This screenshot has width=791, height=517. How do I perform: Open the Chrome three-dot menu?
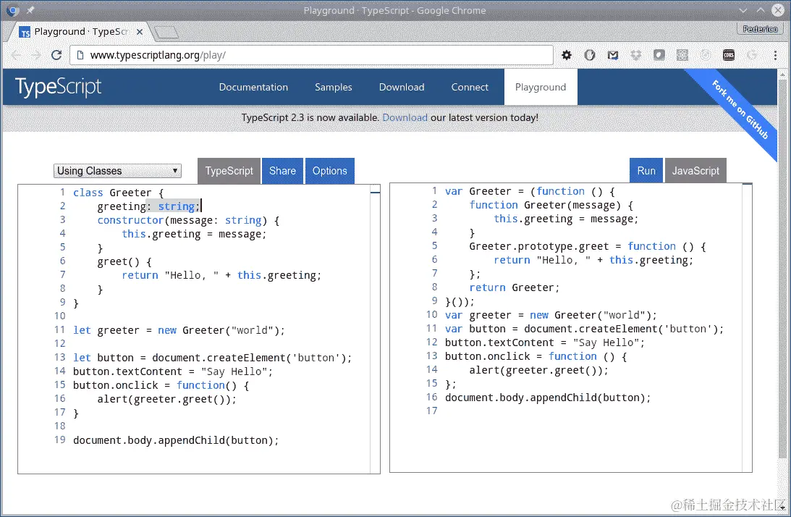(x=775, y=55)
